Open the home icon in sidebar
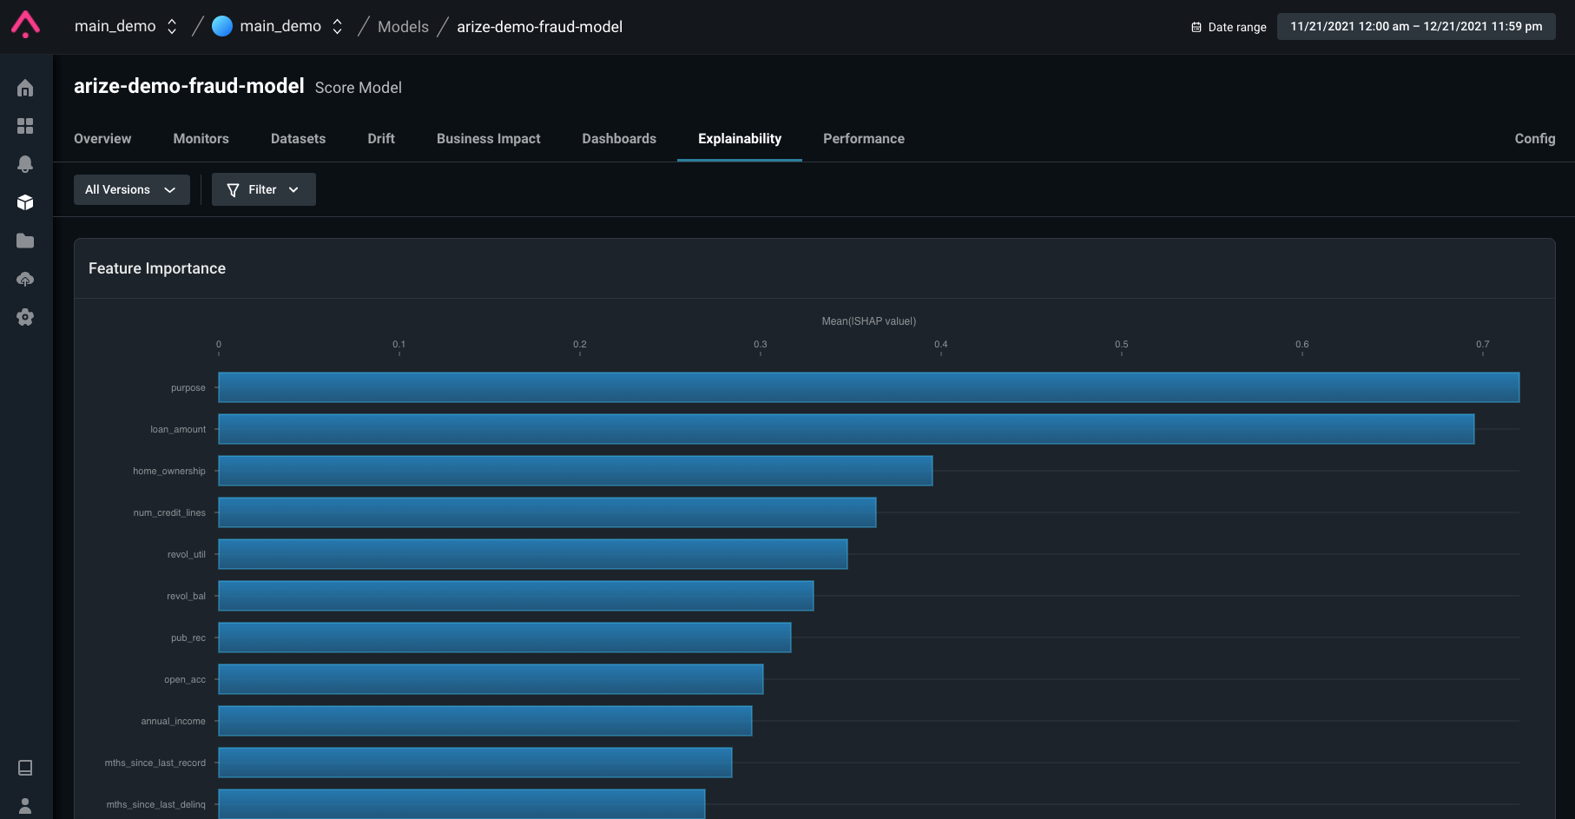The width and height of the screenshot is (1575, 819). point(25,88)
